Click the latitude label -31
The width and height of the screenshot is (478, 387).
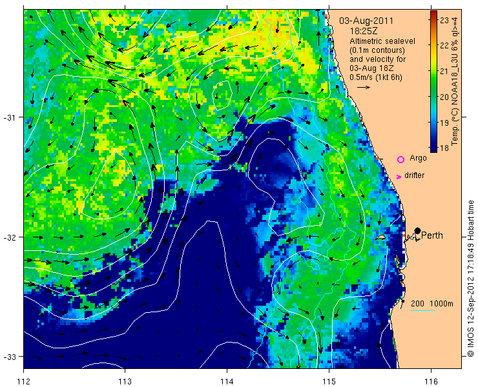tap(10, 117)
